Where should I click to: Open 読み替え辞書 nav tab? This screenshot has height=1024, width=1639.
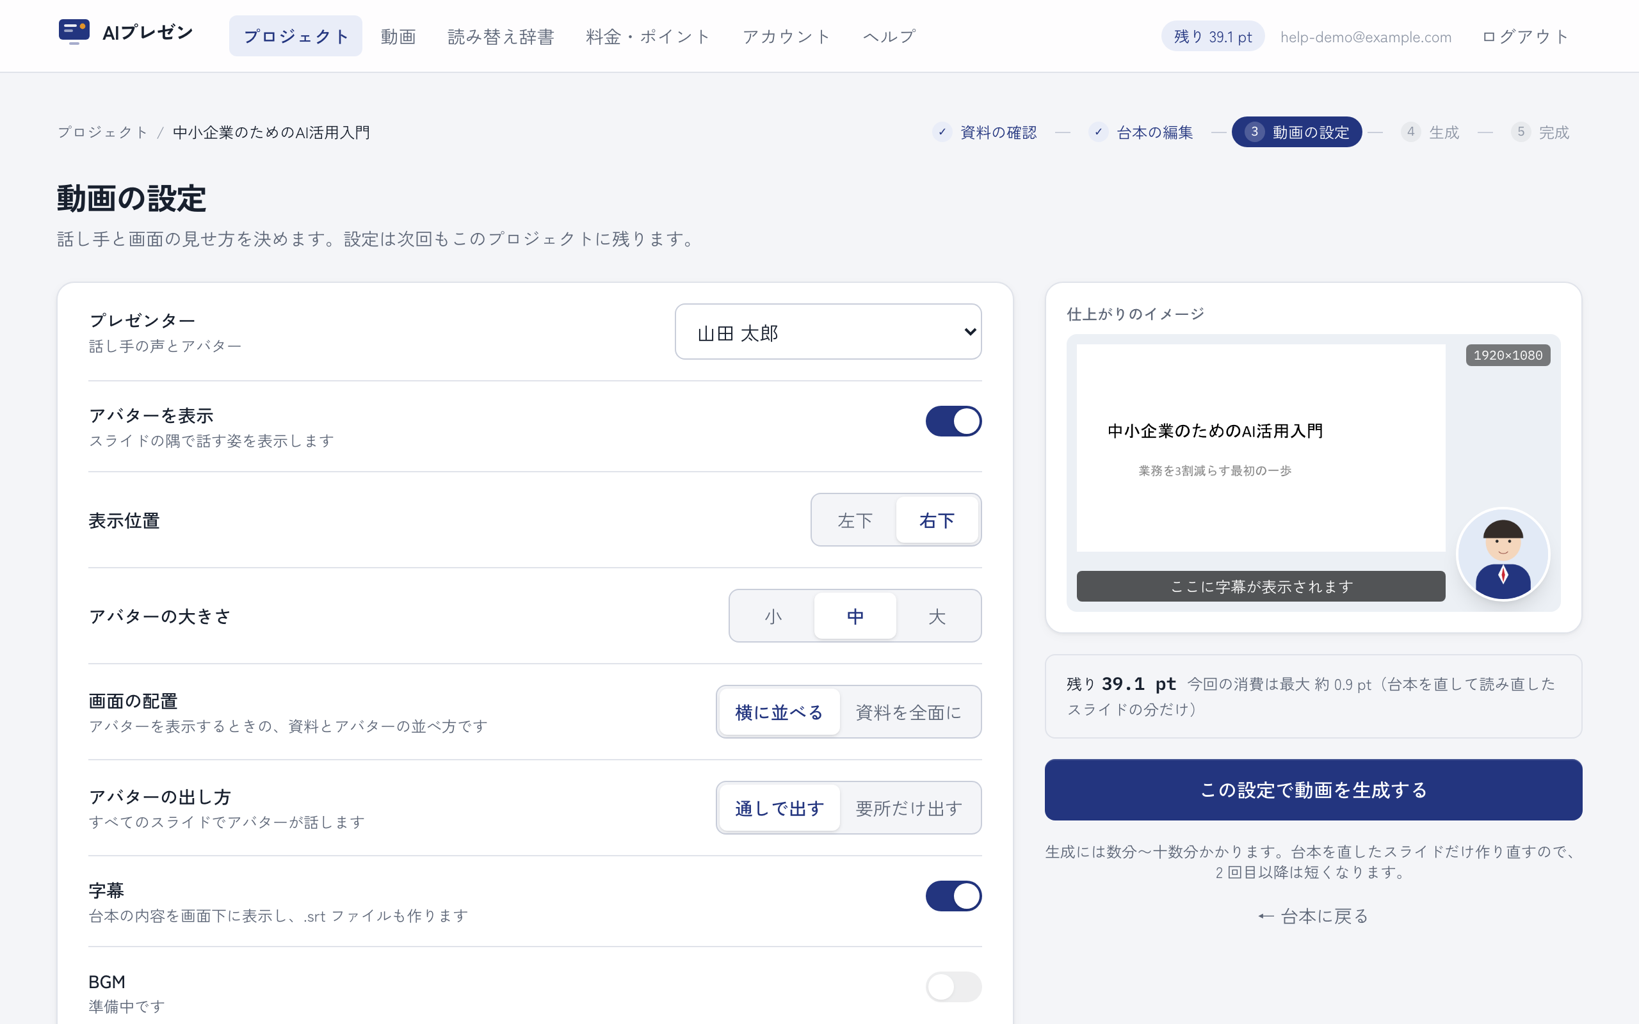[x=501, y=36]
